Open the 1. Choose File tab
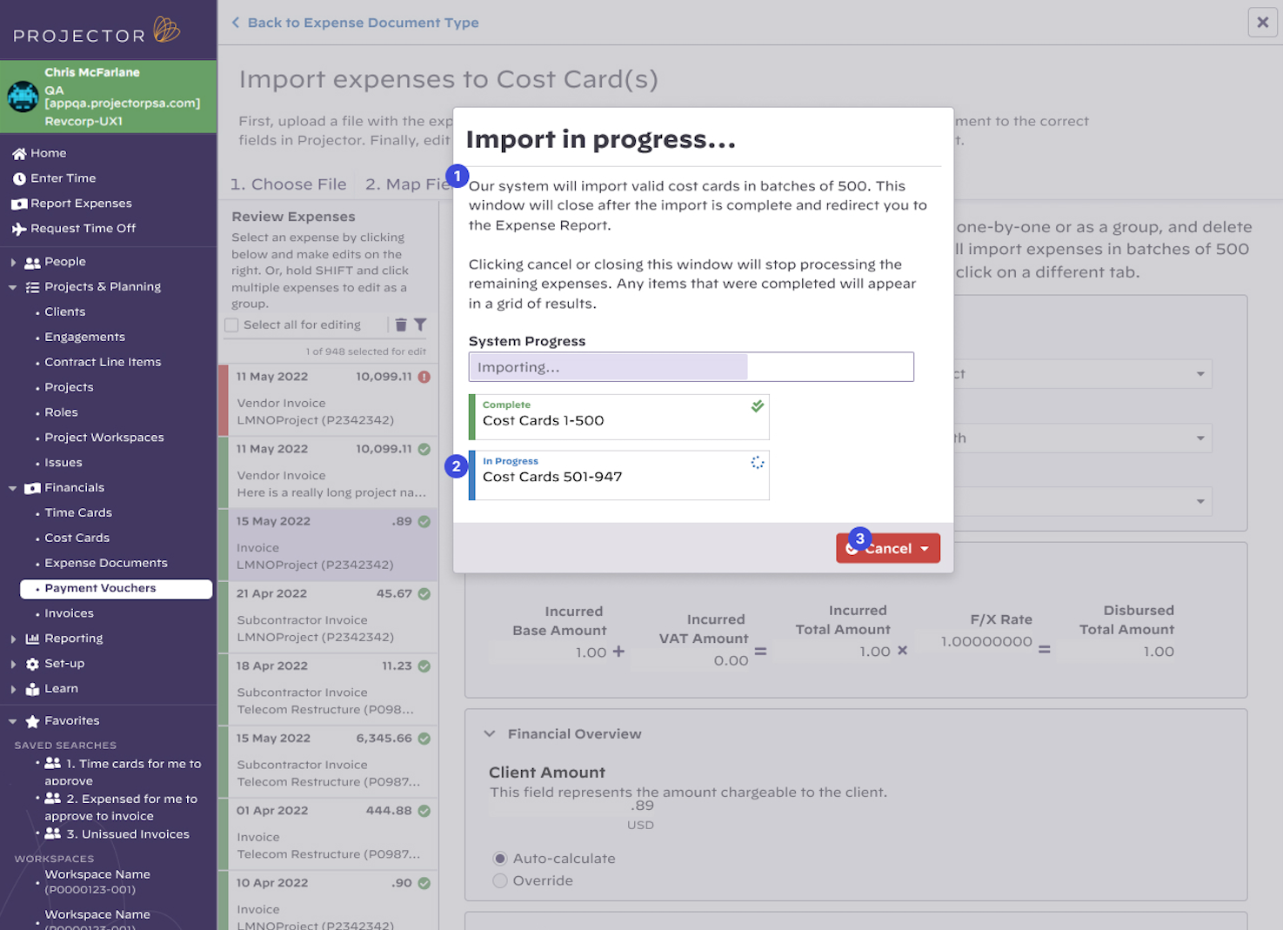The width and height of the screenshot is (1283, 930). [288, 184]
